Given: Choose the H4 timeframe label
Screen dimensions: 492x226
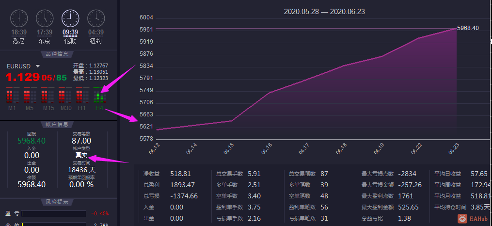Looking at the screenshot, I should (x=99, y=108).
